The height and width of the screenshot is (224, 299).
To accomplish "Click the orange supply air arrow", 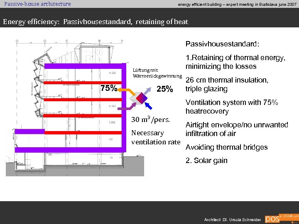I will (126, 91).
